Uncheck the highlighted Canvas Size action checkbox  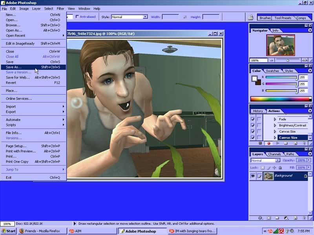tap(253, 137)
